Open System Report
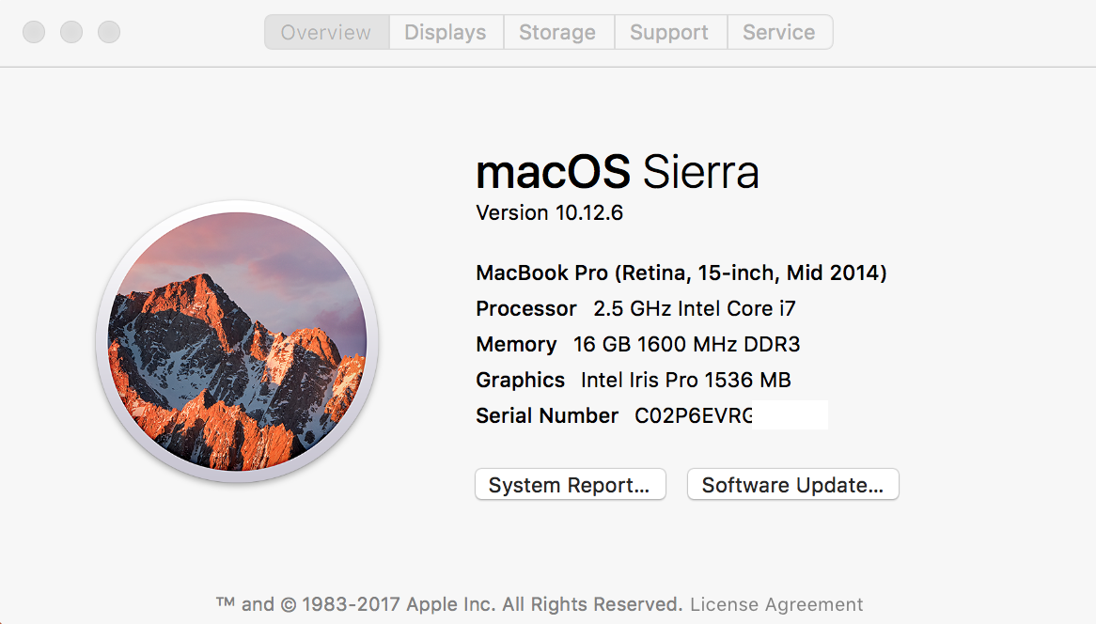This screenshot has height=624, width=1096. pos(570,485)
